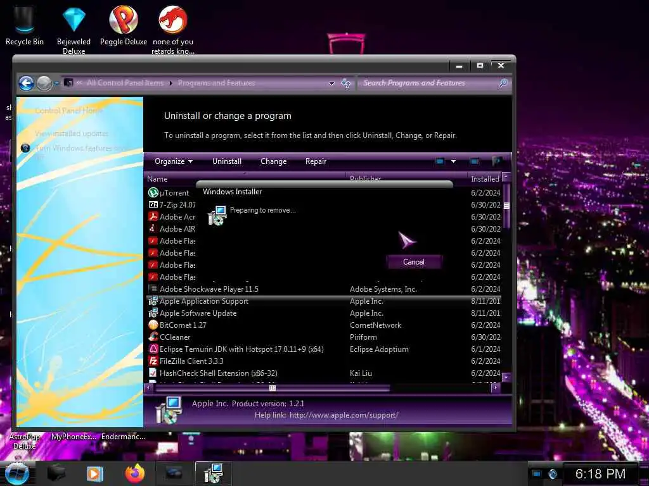
Task: Open the Organize dropdown menu
Action: (x=174, y=161)
